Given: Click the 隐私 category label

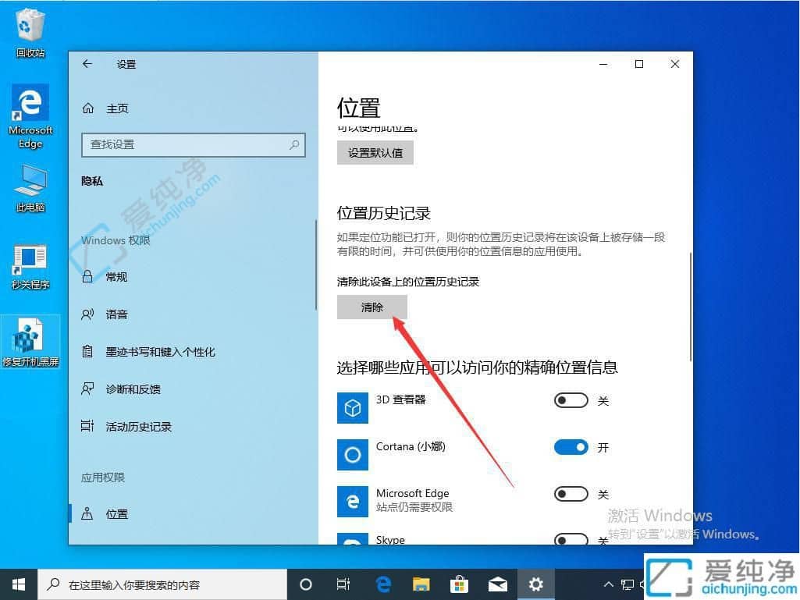Looking at the screenshot, I should tap(92, 181).
